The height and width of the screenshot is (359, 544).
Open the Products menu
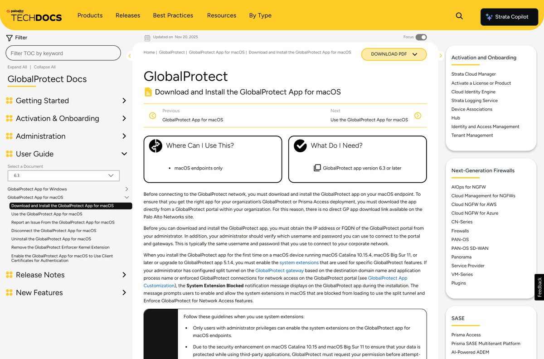[x=90, y=15]
